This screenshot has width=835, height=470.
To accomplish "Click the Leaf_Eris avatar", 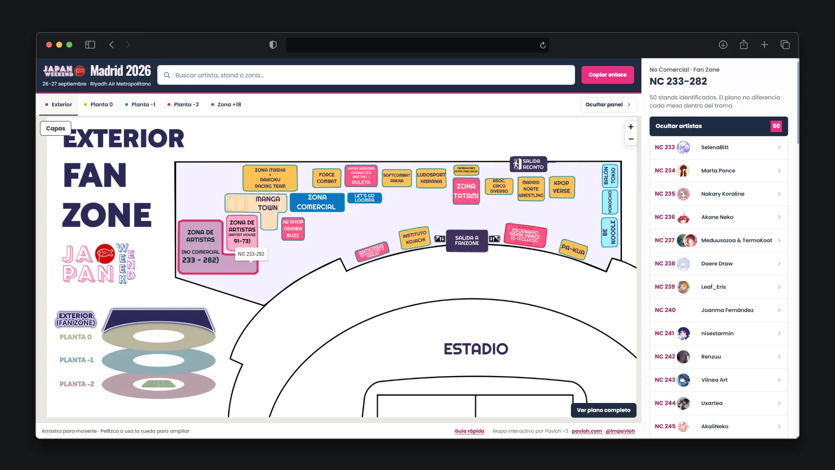I will click(683, 287).
